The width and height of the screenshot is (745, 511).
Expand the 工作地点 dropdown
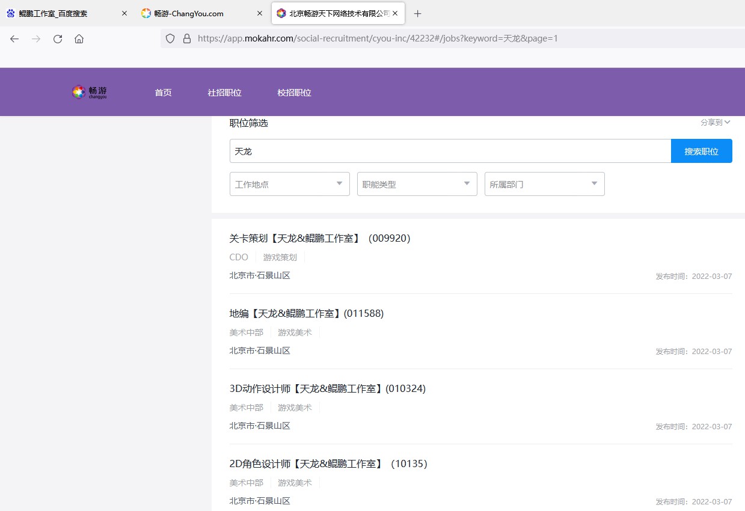pos(289,184)
